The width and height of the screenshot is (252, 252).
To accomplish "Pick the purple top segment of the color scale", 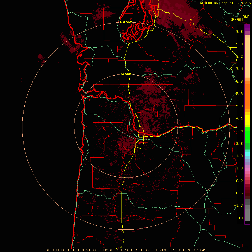I will tap(247, 28).
